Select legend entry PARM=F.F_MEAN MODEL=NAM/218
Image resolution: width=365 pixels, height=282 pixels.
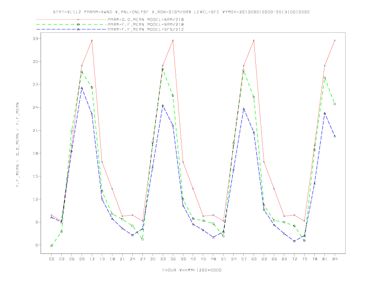coord(146,24)
